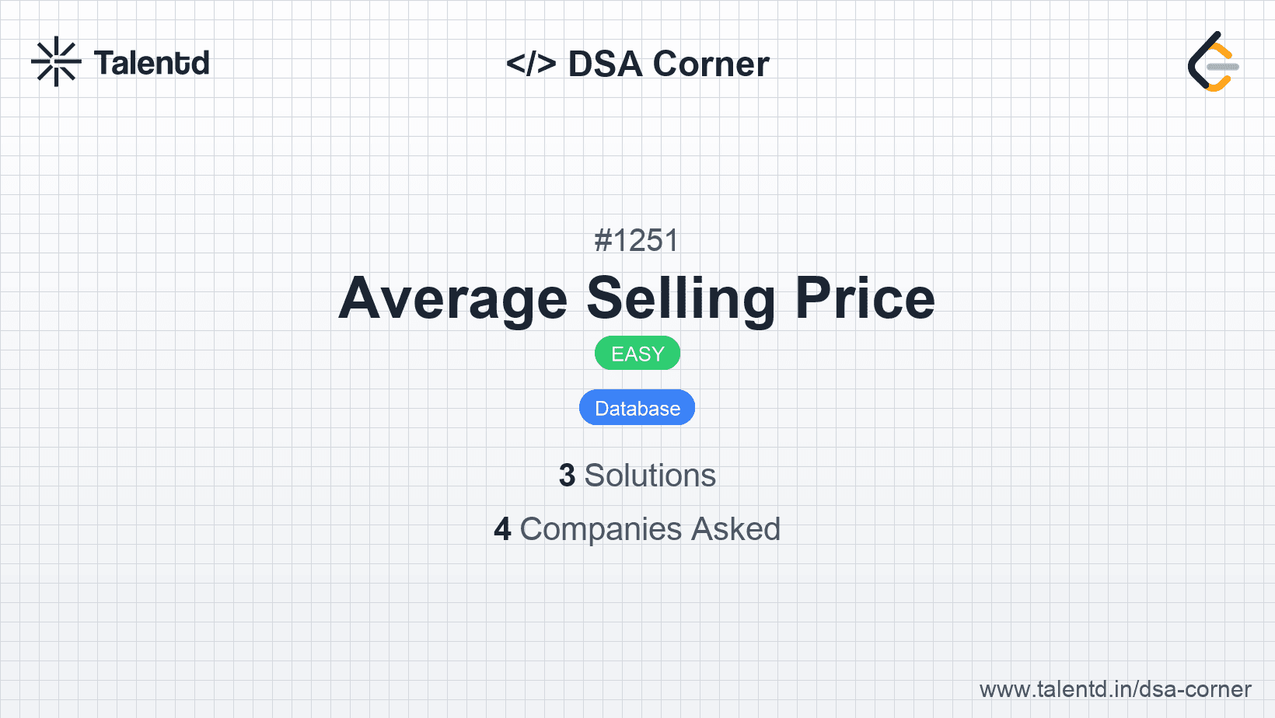Click the word "DSA" in the header
1275x718 pixels.
pyautogui.click(x=605, y=64)
